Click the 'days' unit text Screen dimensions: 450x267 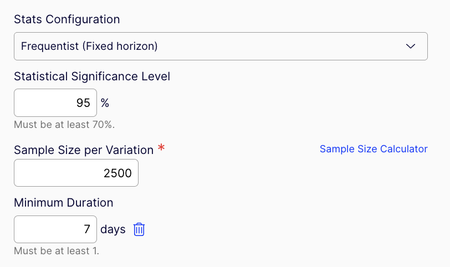coord(113,229)
